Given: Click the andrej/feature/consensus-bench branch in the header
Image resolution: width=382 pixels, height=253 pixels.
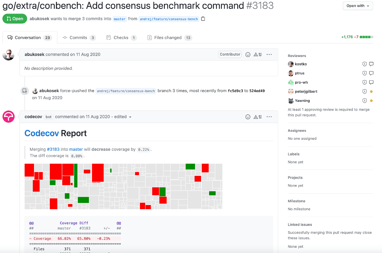Looking at the screenshot, I should [169, 19].
